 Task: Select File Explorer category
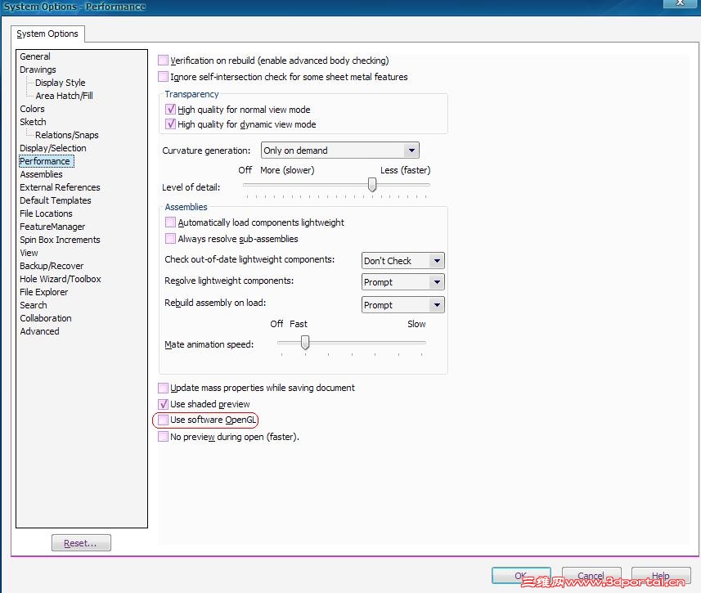click(x=44, y=292)
